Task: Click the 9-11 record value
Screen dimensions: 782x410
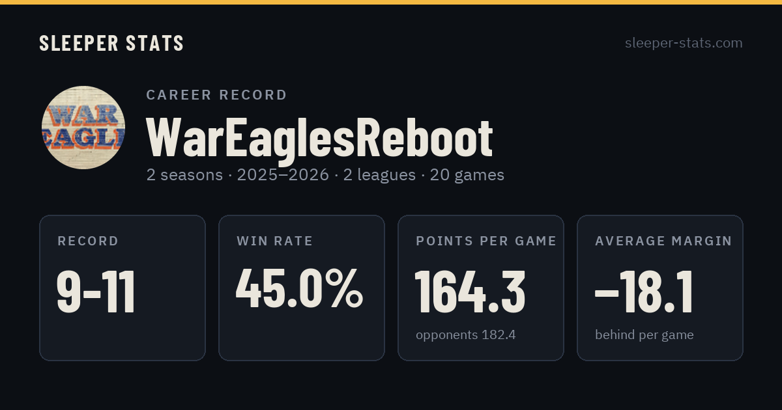Action: pyautogui.click(x=96, y=292)
